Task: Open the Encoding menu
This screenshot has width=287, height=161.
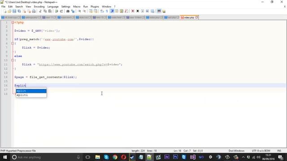Action: tap(39, 7)
